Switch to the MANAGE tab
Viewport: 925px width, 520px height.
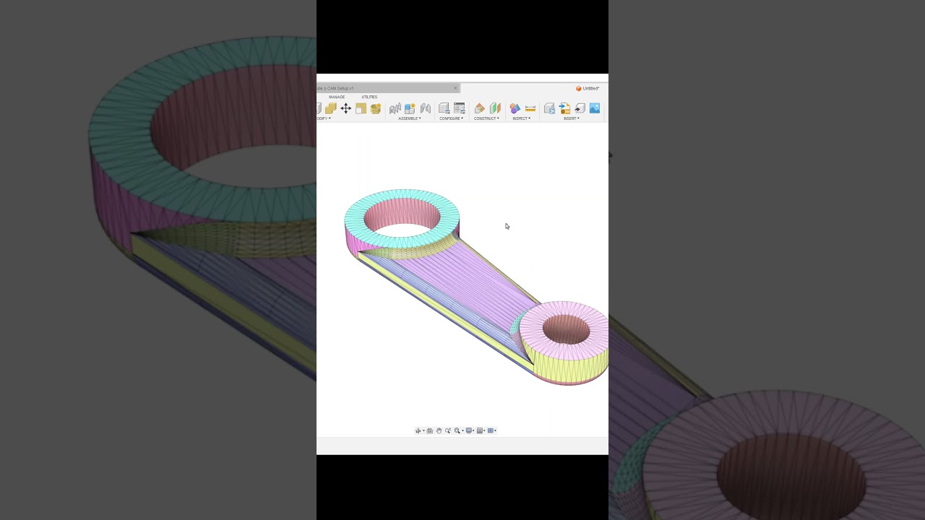[337, 97]
